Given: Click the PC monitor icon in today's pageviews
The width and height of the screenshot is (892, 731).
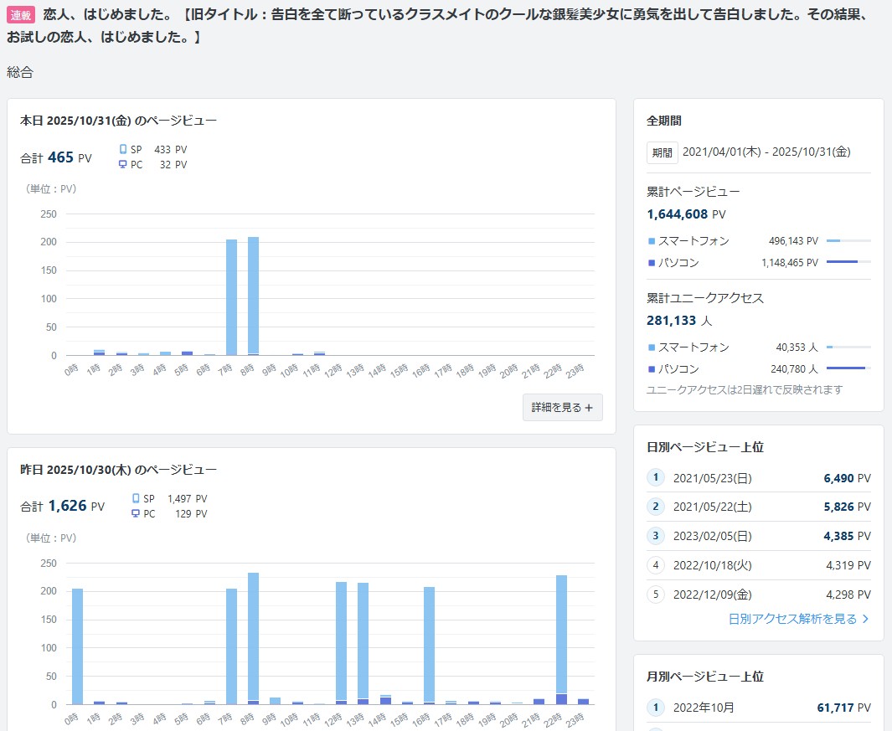Looking at the screenshot, I should pos(123,164).
